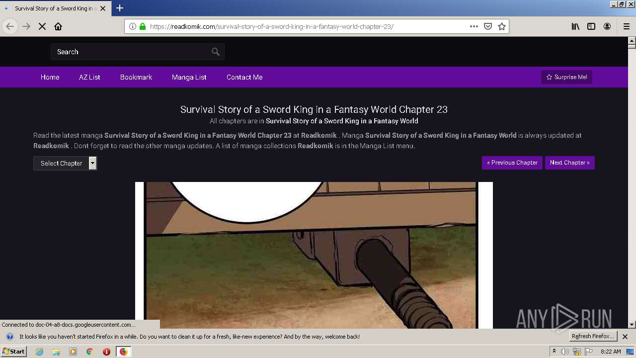Open the Home menu item
Image resolution: width=636 pixels, height=358 pixels.
click(50, 77)
